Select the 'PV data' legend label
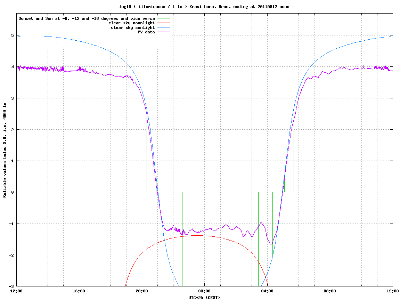The image size is (400, 300). point(146,32)
